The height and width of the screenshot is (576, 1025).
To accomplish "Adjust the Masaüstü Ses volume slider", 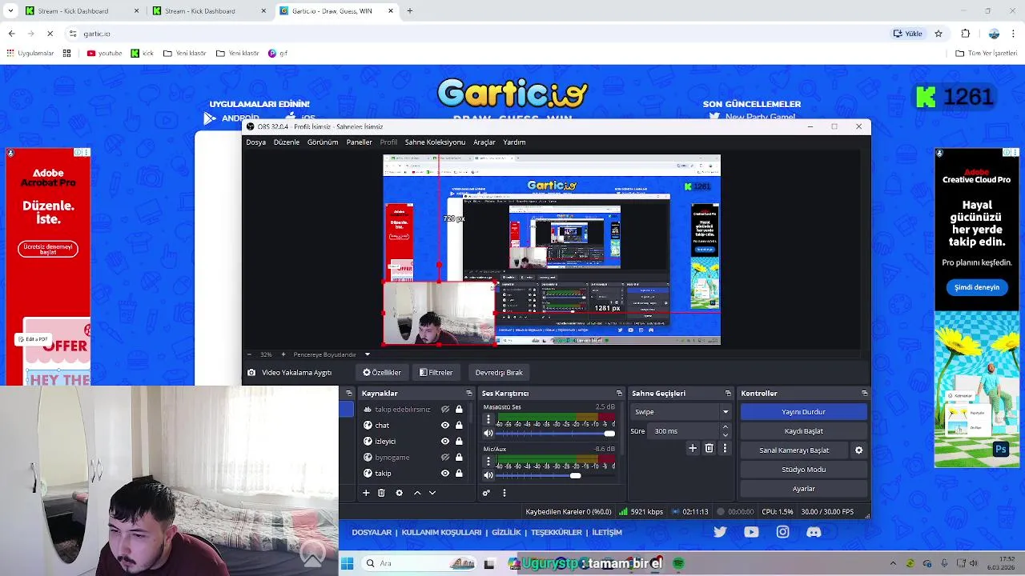I will (557, 434).
